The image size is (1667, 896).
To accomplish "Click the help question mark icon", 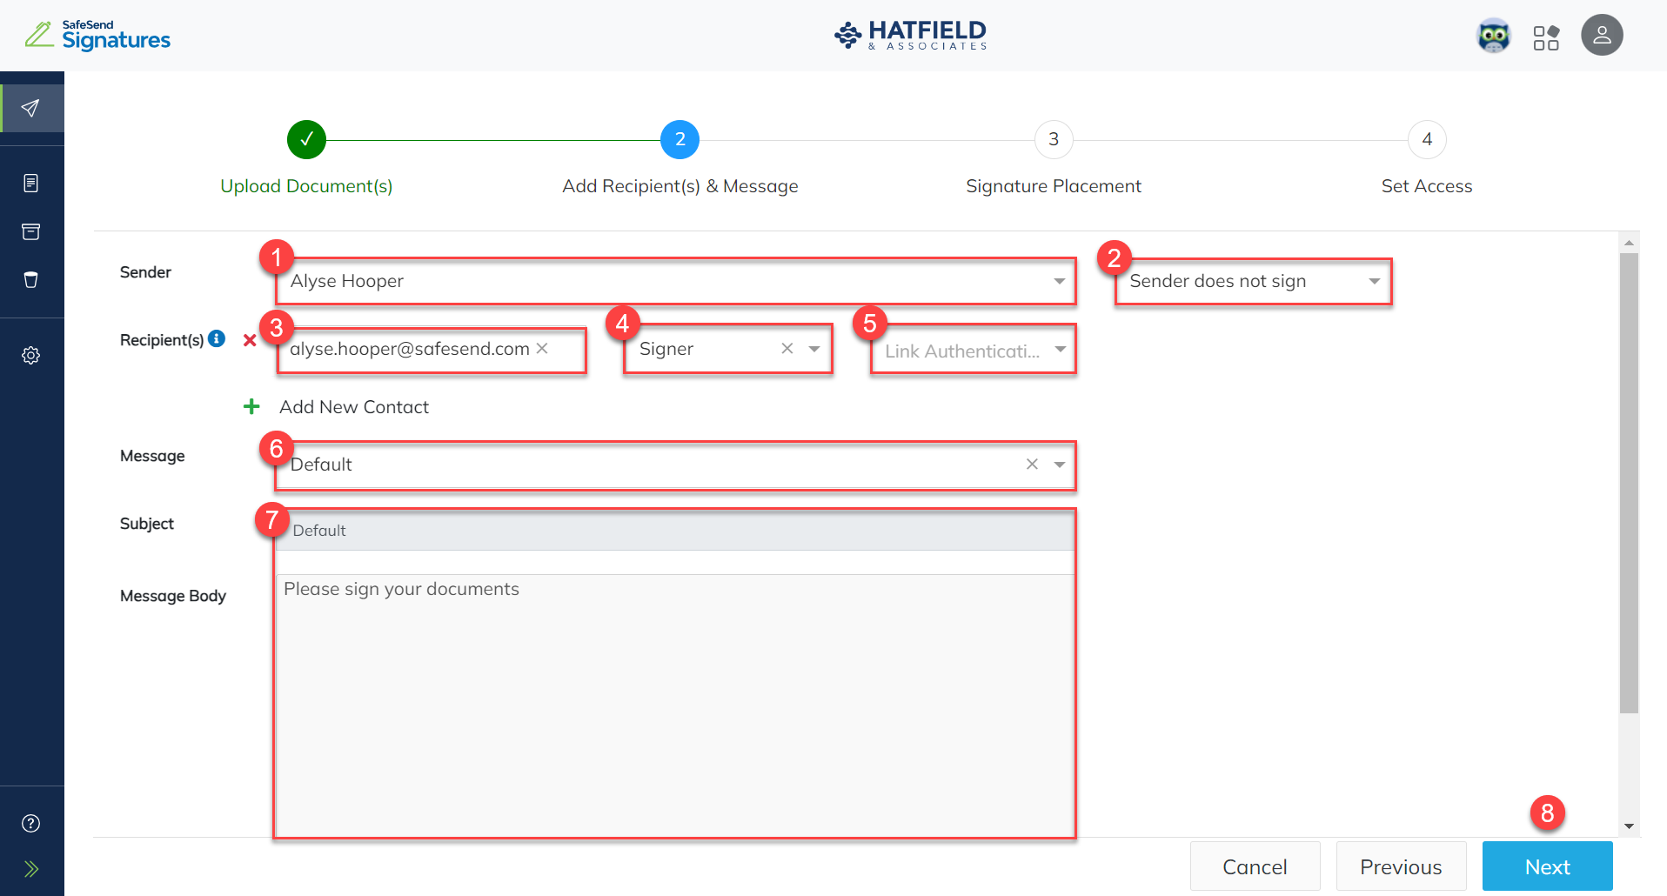I will click(x=31, y=822).
